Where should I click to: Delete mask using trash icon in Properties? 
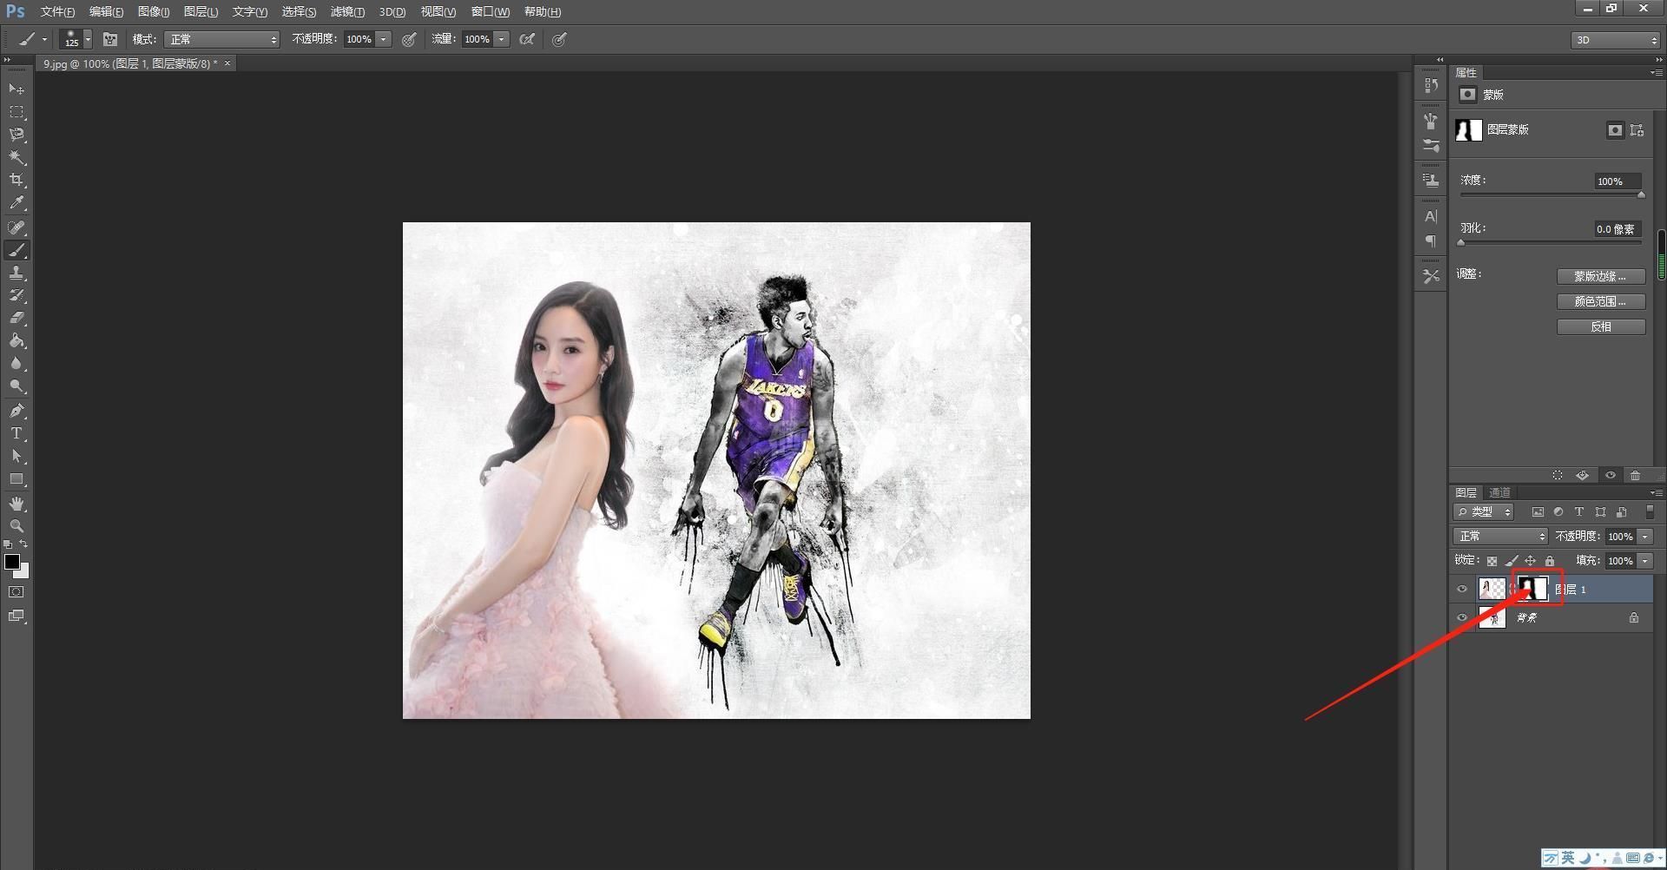1636,476
